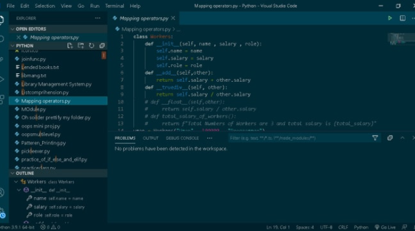Open libmang.txt file
Screen dimensions: 415x231
[x=58, y=76]
